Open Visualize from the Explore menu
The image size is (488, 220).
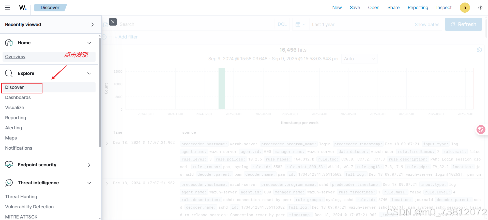pos(14,108)
